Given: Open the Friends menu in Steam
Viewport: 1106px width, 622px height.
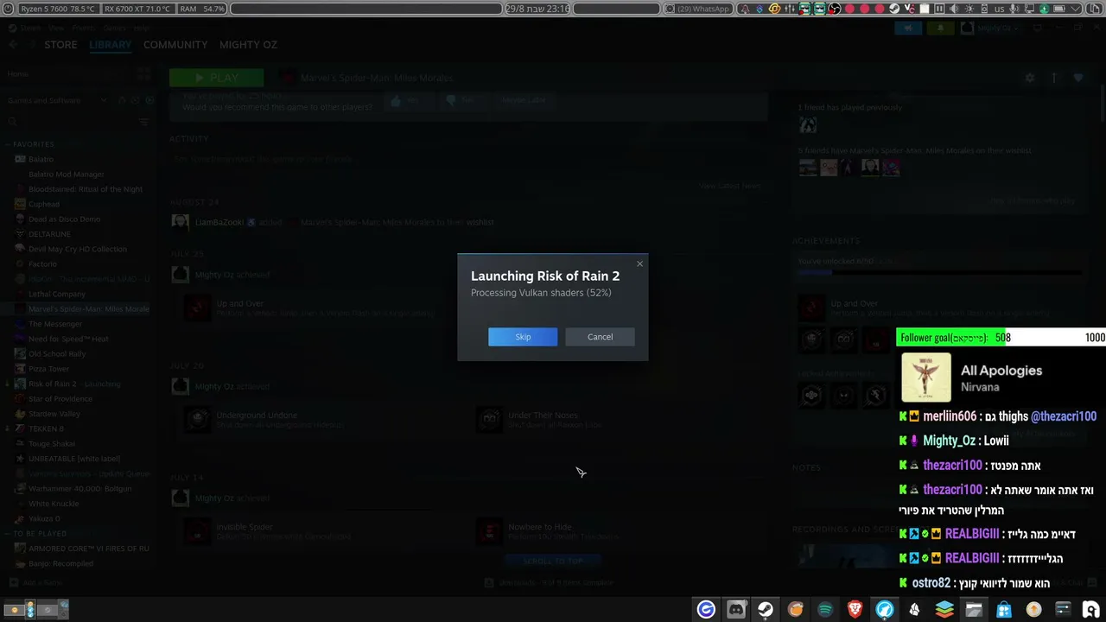Looking at the screenshot, I should point(84,28).
